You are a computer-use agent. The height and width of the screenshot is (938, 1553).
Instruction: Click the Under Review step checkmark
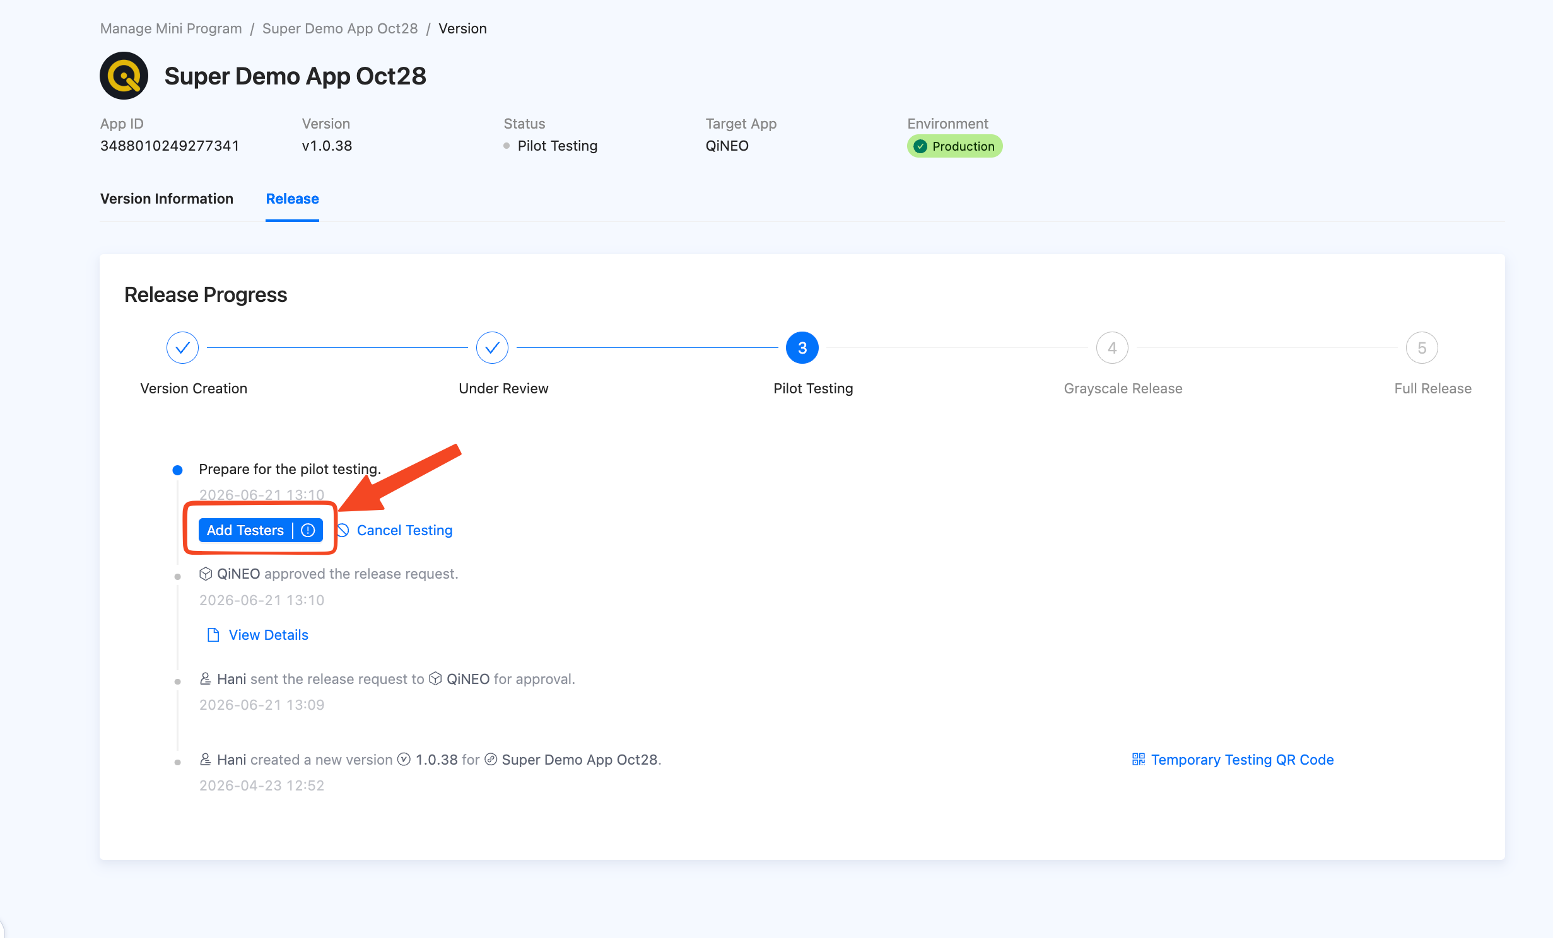tap(492, 347)
